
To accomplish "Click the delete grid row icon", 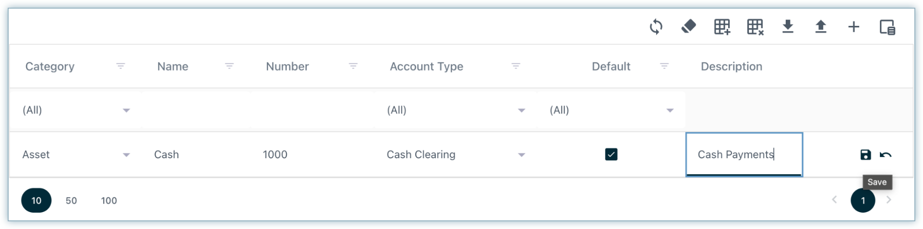I will [755, 27].
